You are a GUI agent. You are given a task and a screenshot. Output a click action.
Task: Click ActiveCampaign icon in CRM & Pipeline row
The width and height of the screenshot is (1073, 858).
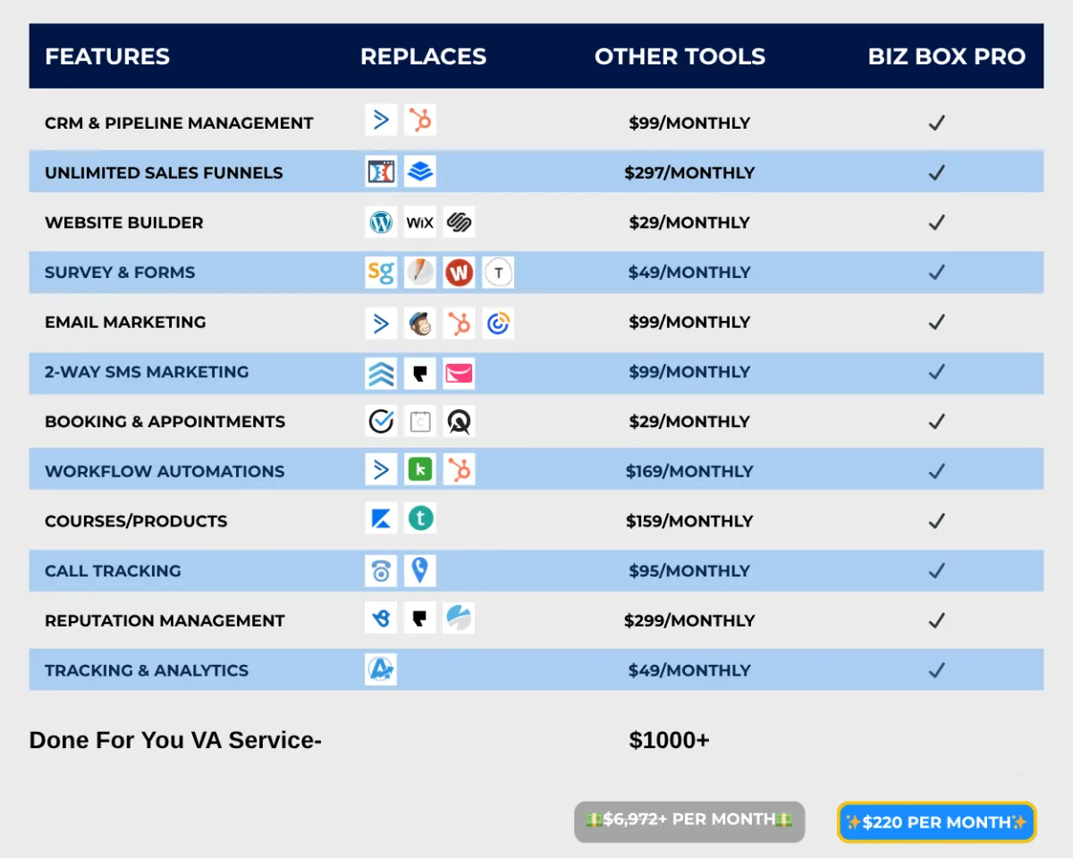pyautogui.click(x=381, y=120)
